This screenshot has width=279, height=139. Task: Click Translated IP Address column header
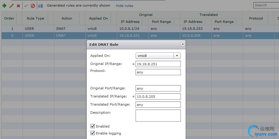[193, 22]
